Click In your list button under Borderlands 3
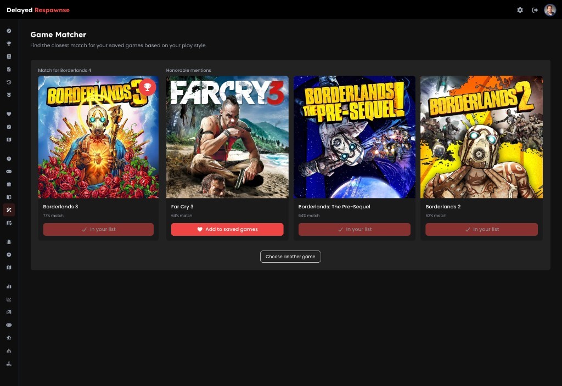Viewport: 562px width, 386px height. pyautogui.click(x=98, y=229)
